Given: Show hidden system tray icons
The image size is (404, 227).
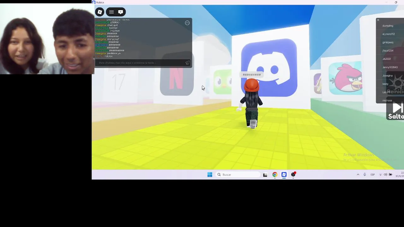Looking at the screenshot, I should pos(358,175).
